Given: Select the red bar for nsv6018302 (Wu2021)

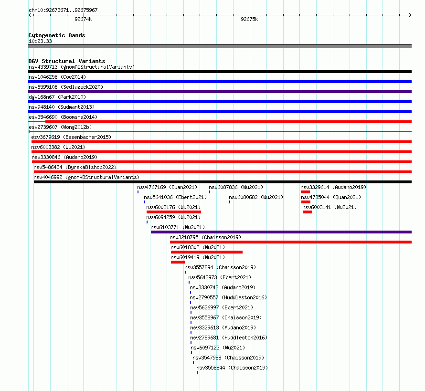Looking at the screenshot, I should [207, 252].
